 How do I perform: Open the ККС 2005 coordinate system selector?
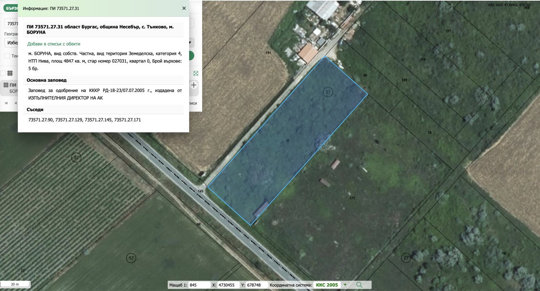(327, 285)
